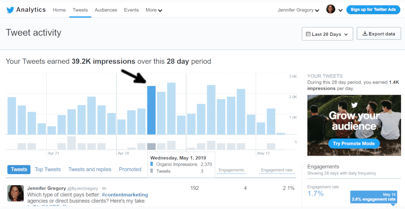Open the Jennifer Gregory account dropdown
Image resolution: width=405 pixels, height=209 pixels.
(x=298, y=10)
